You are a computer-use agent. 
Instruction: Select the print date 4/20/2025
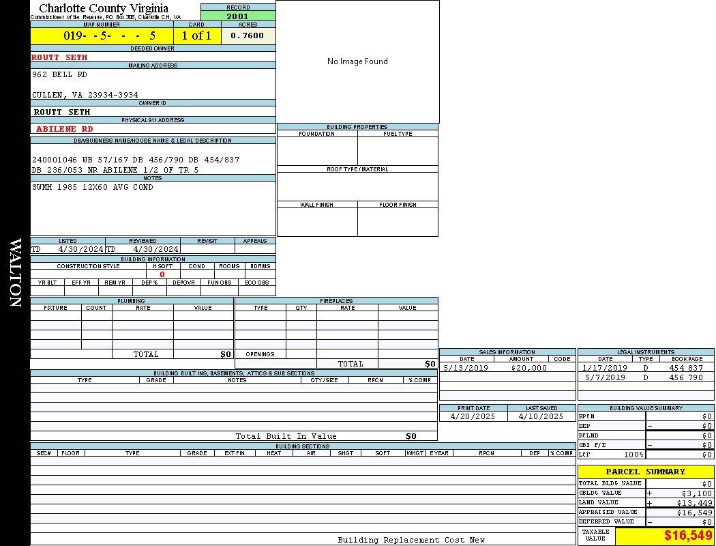coord(473,416)
